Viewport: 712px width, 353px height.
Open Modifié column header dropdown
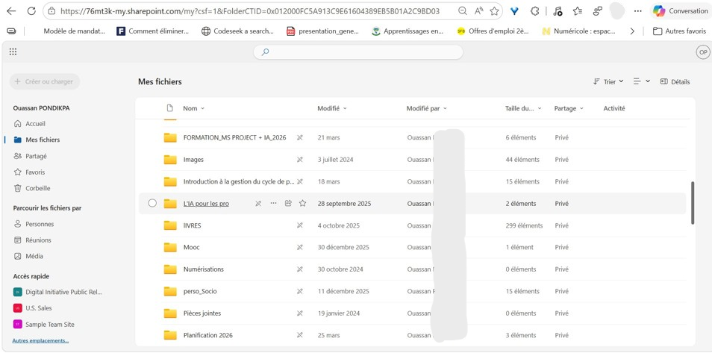[332, 108]
